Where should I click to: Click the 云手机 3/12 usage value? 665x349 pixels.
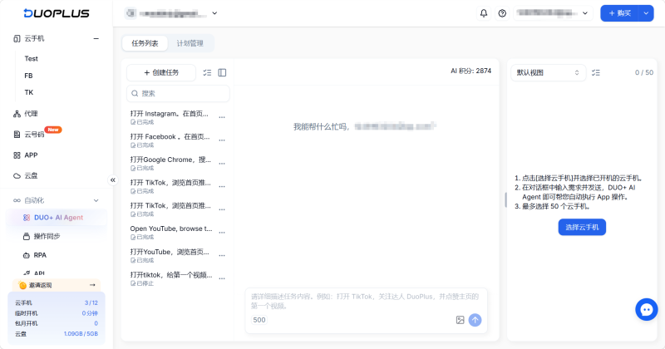click(x=91, y=302)
